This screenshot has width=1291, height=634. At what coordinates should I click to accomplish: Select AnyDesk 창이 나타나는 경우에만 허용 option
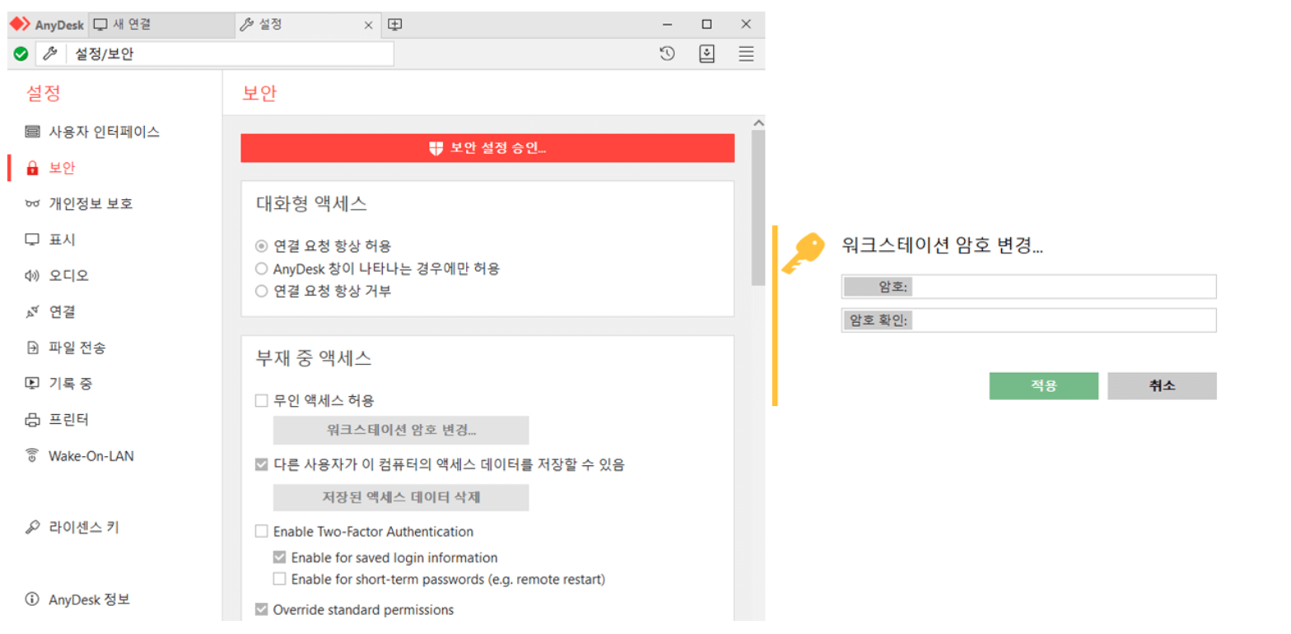tap(262, 268)
